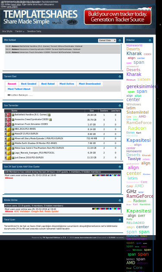162x272 pixels.
Task: Switch to the Most Active tab
Action: pyautogui.click(x=67, y=84)
